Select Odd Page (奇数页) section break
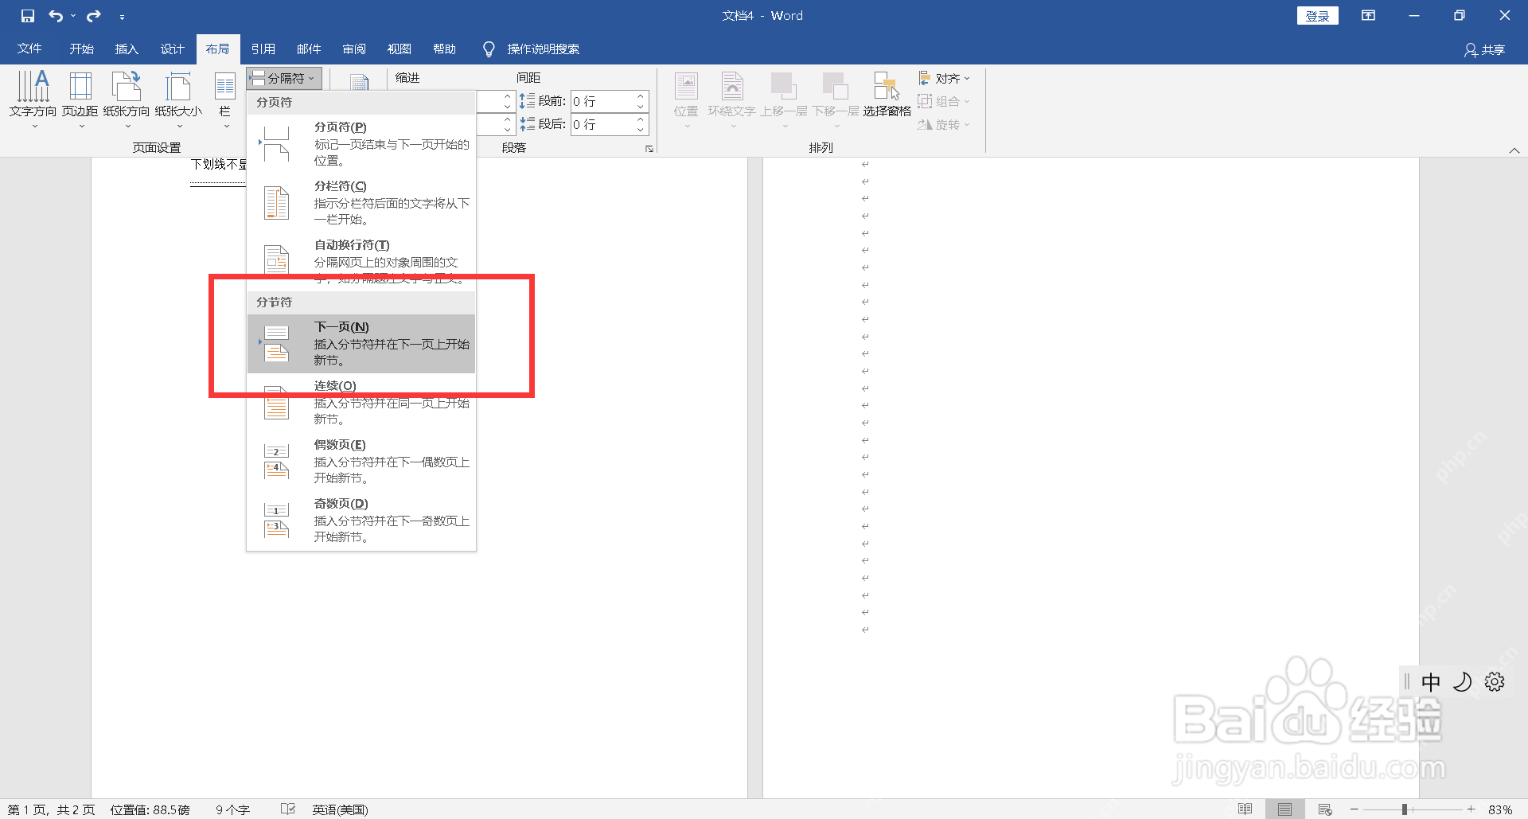Viewport: 1528px width, 819px height. tap(361, 521)
